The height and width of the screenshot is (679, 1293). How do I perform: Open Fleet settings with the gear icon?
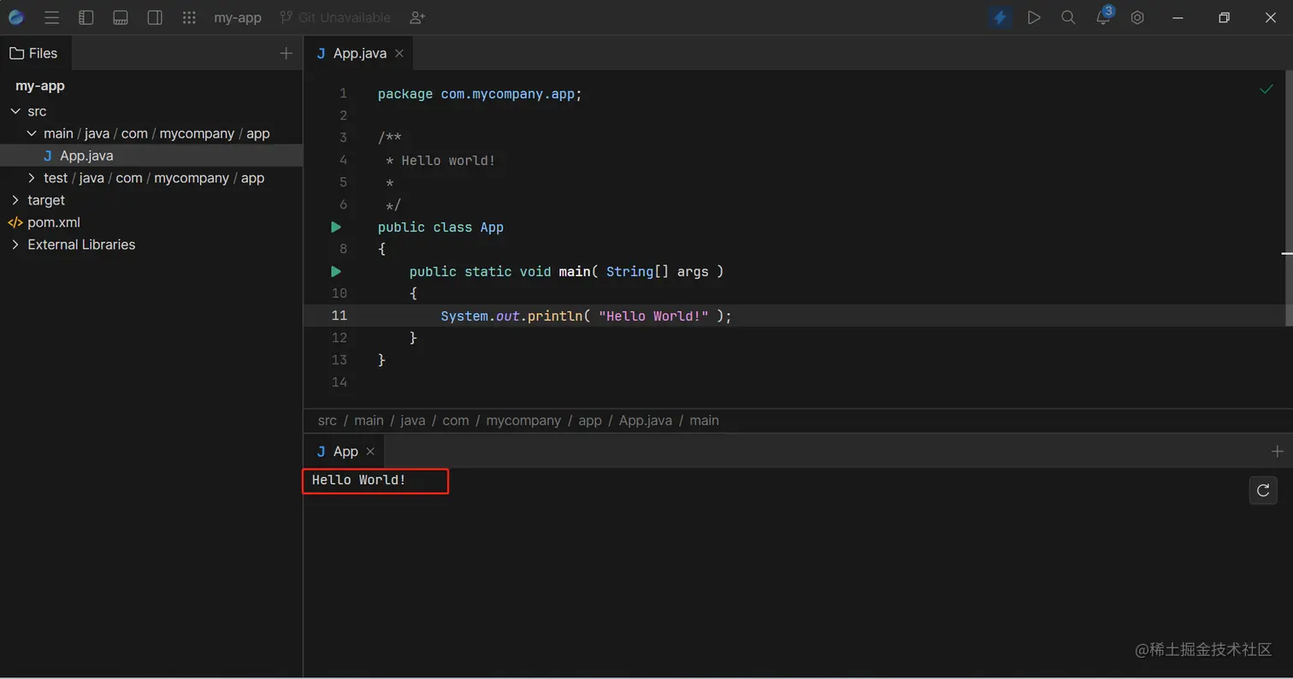[x=1137, y=17]
